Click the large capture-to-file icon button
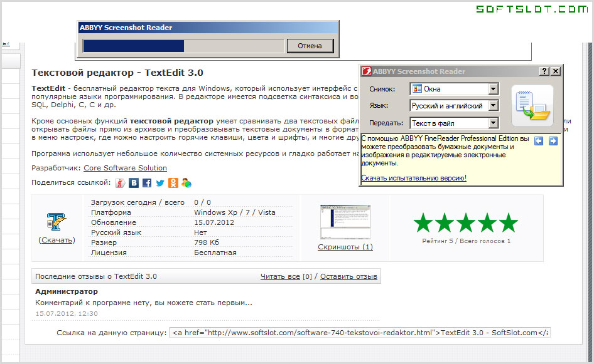 pyautogui.click(x=532, y=106)
